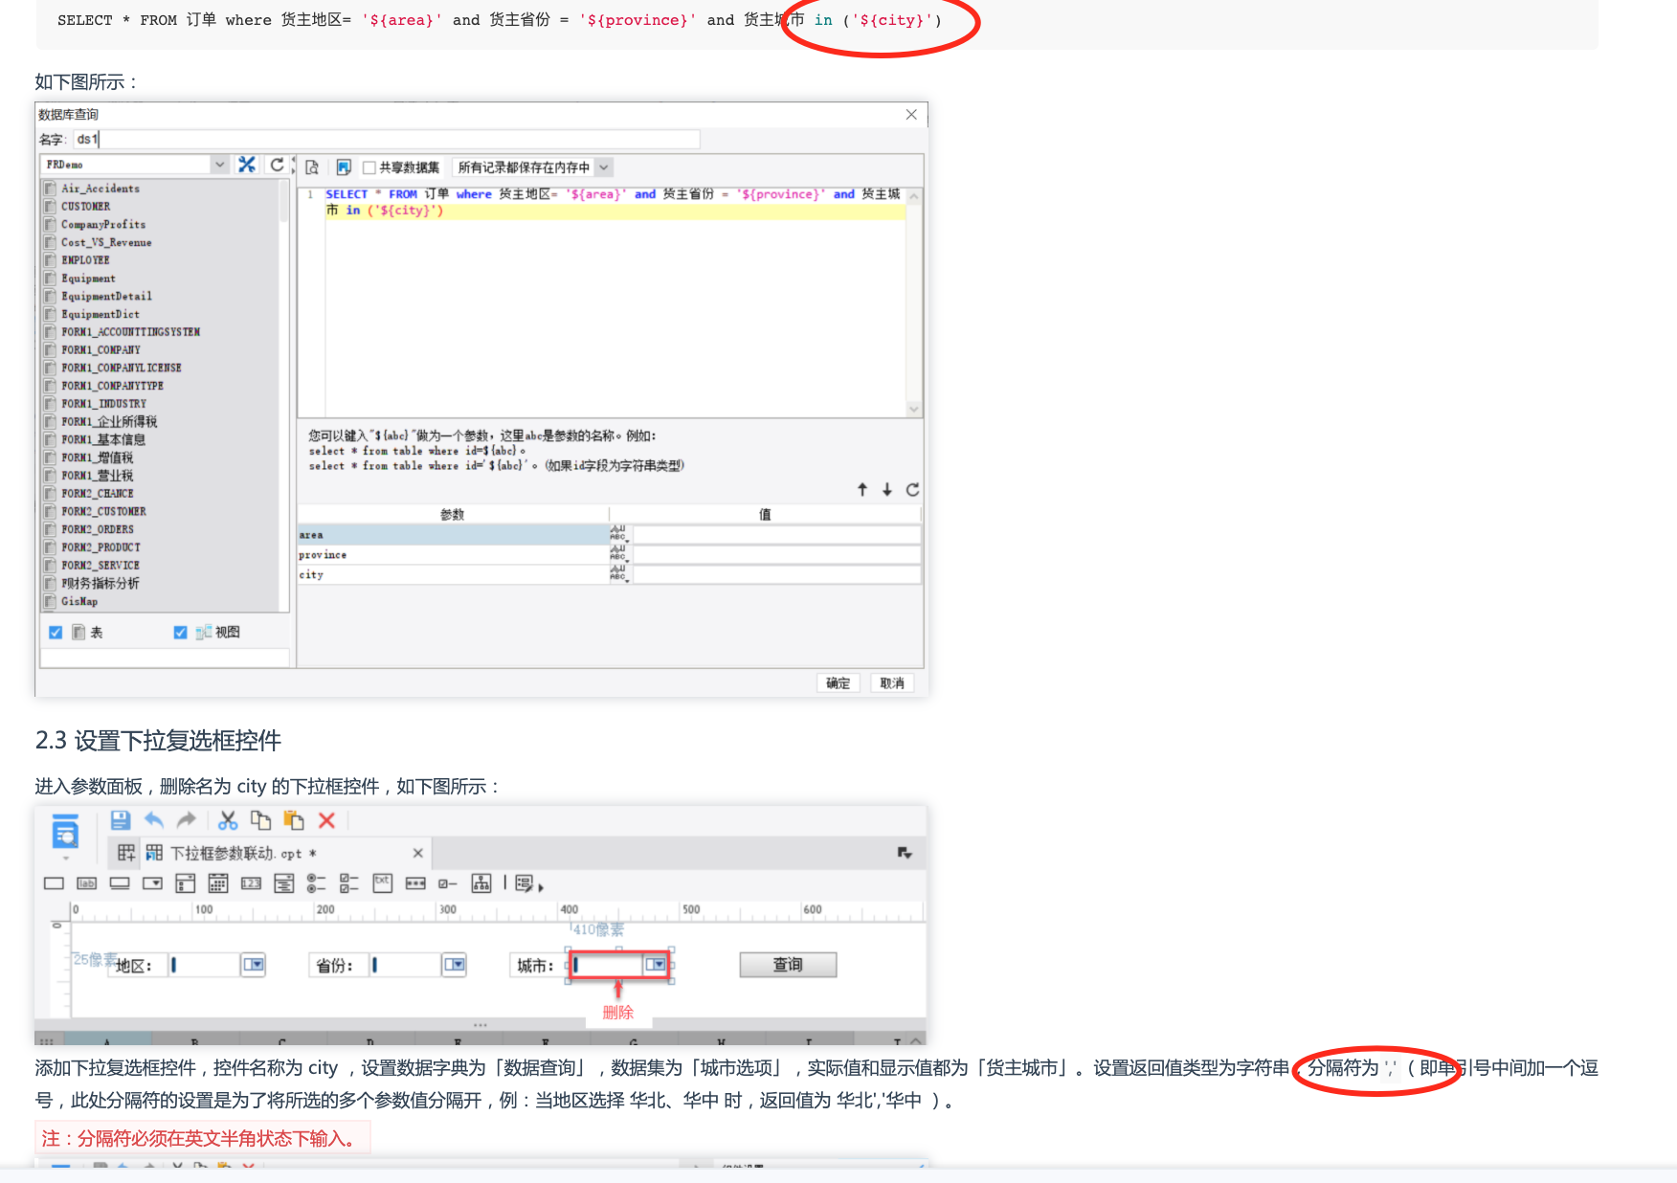1677x1183 pixels.
Task: Click the report preview icon
Action: (65, 834)
